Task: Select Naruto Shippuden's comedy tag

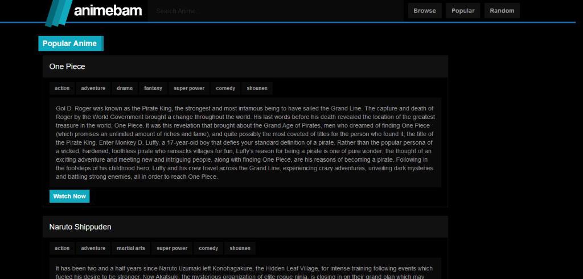Action: click(x=208, y=248)
